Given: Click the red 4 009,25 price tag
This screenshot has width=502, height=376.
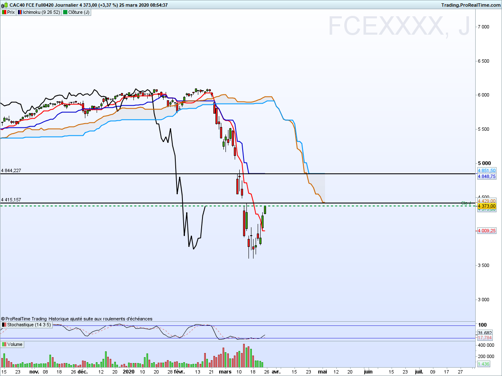Looking at the screenshot, I should click(x=487, y=230).
